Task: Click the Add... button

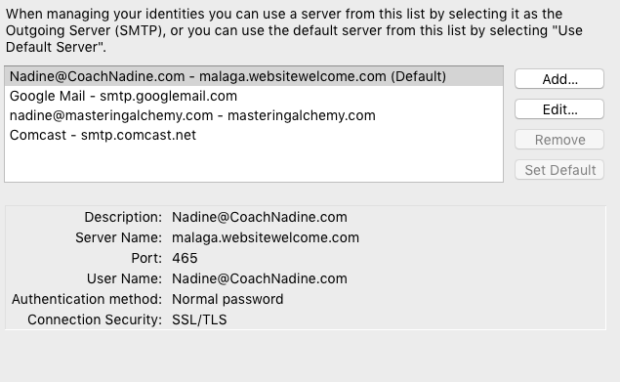Action: pos(559,79)
